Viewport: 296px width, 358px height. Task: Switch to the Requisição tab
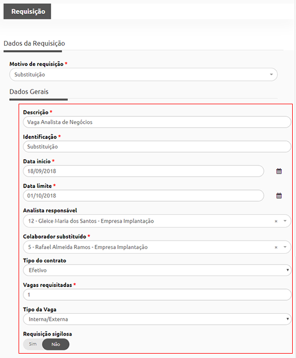(27, 11)
